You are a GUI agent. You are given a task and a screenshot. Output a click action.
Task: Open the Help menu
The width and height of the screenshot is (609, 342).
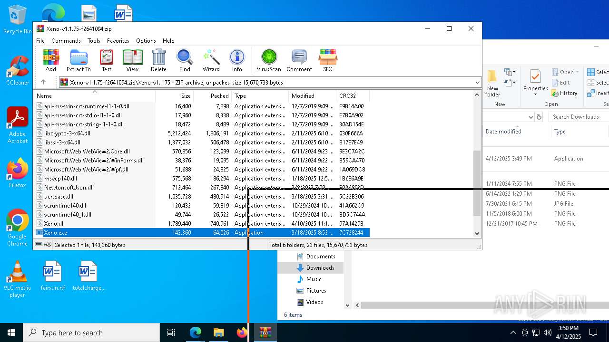point(168,41)
